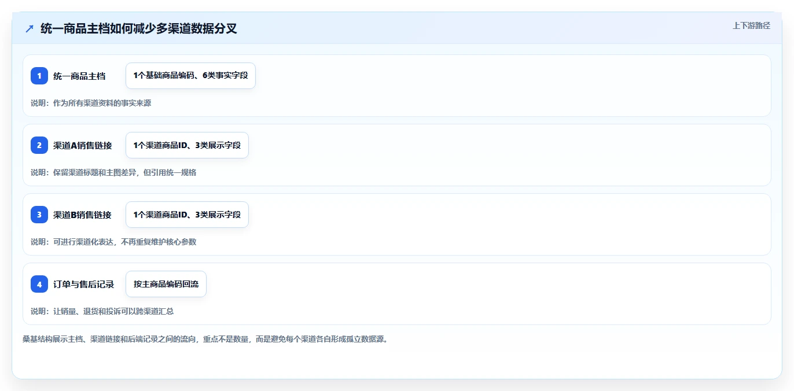Click step number 2 badge
The width and height of the screenshot is (794, 391).
point(39,145)
